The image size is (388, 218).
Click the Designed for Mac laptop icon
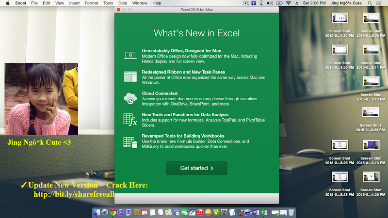[x=130, y=55]
